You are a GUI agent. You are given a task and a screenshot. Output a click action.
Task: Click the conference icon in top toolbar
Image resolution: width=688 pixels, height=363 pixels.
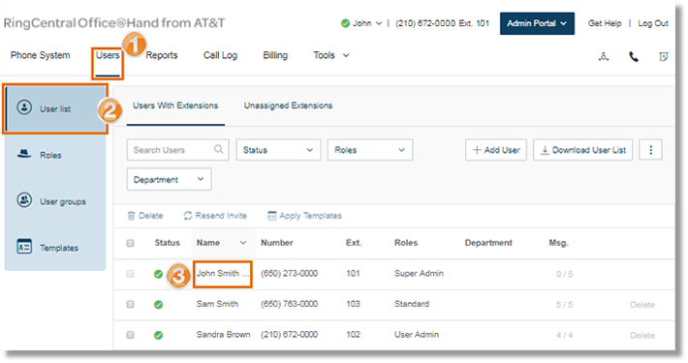point(604,56)
